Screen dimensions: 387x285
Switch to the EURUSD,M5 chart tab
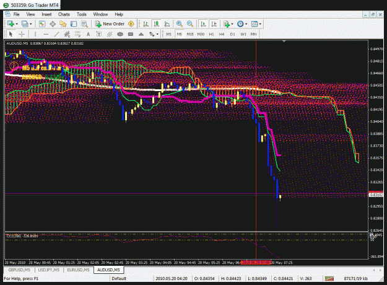coord(78,270)
